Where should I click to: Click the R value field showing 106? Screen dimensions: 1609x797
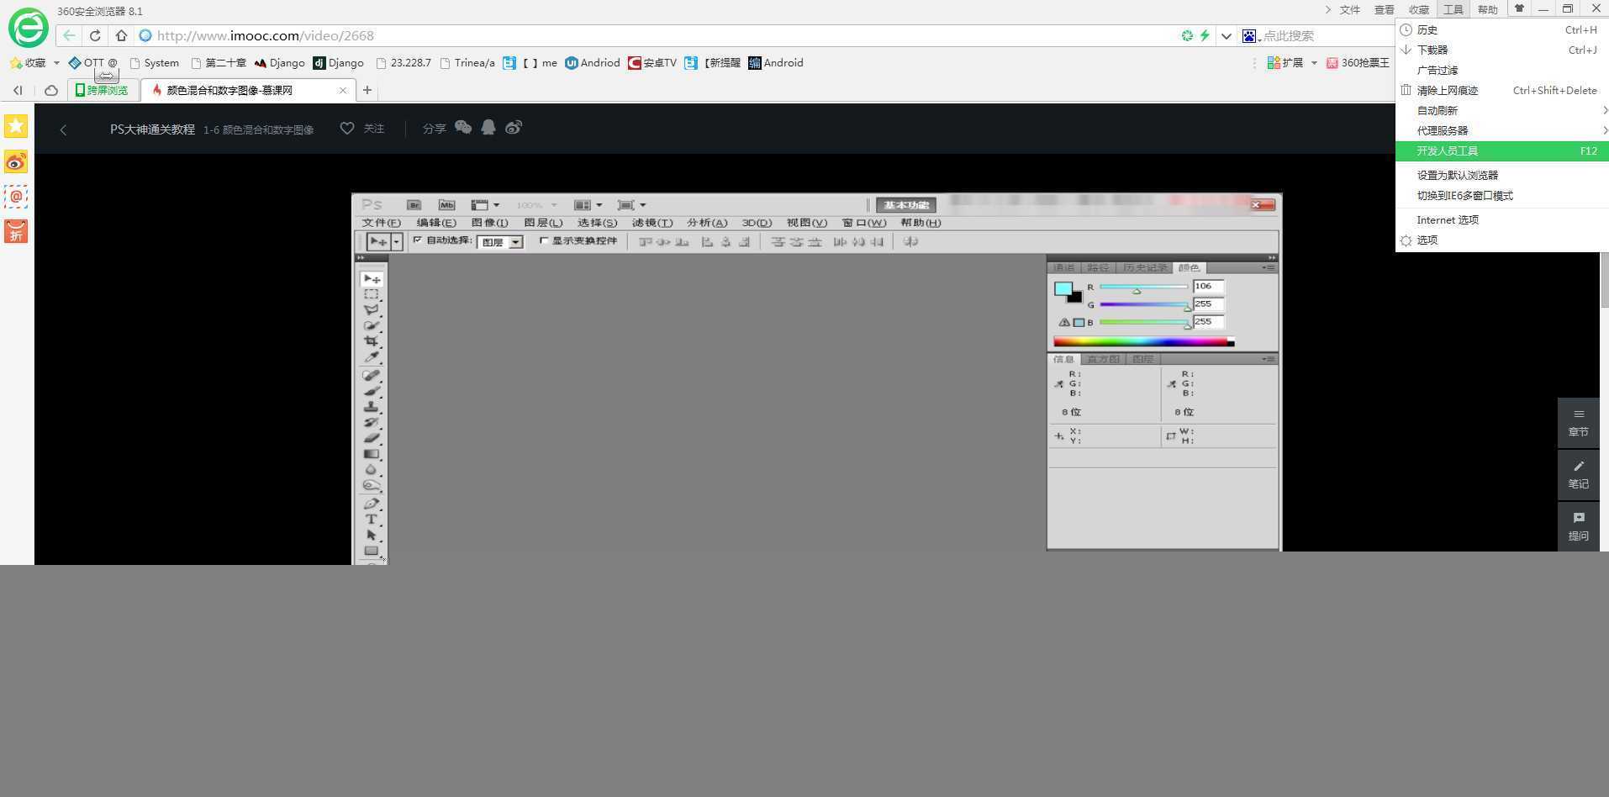pos(1208,287)
